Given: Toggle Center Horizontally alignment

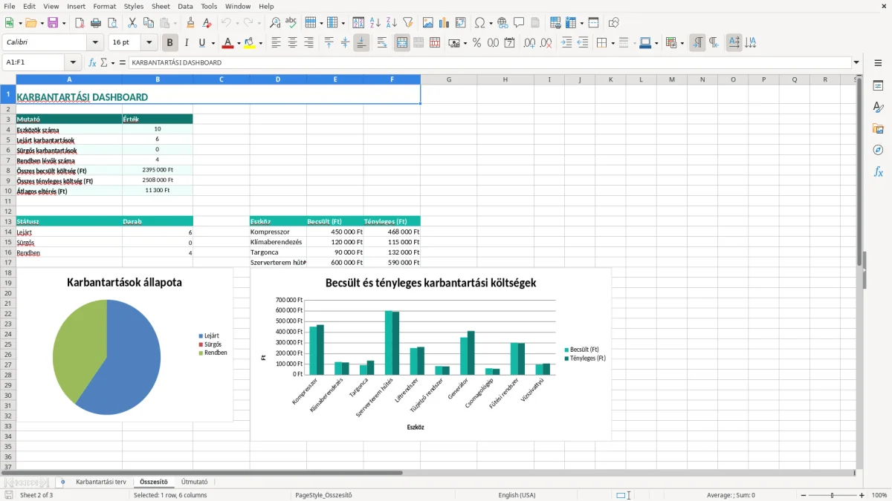Looking at the screenshot, I should point(292,43).
